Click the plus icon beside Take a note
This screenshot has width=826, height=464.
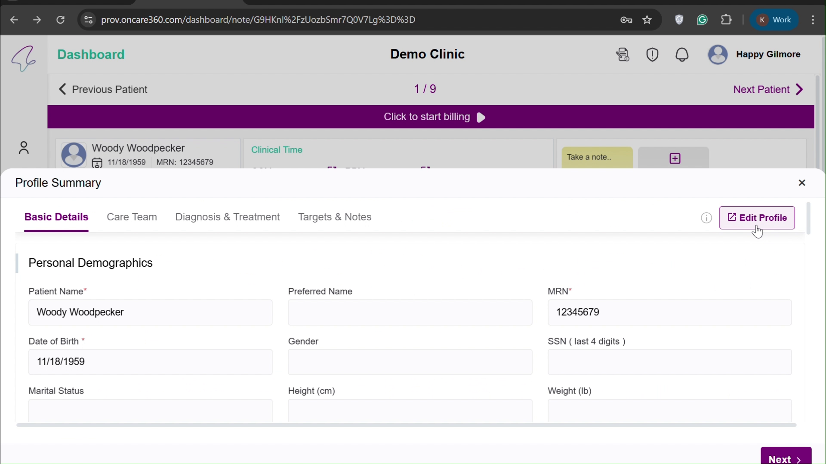(x=674, y=157)
